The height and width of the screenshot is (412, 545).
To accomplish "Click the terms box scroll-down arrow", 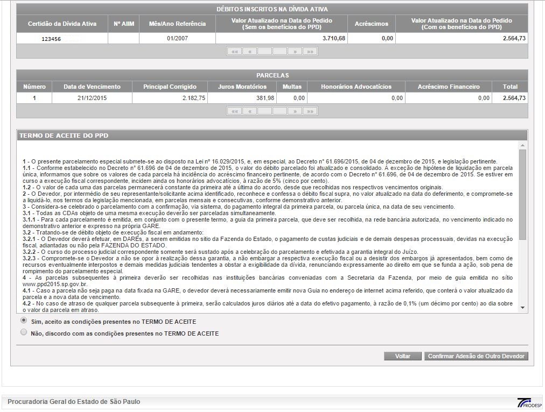I will (x=522, y=308).
